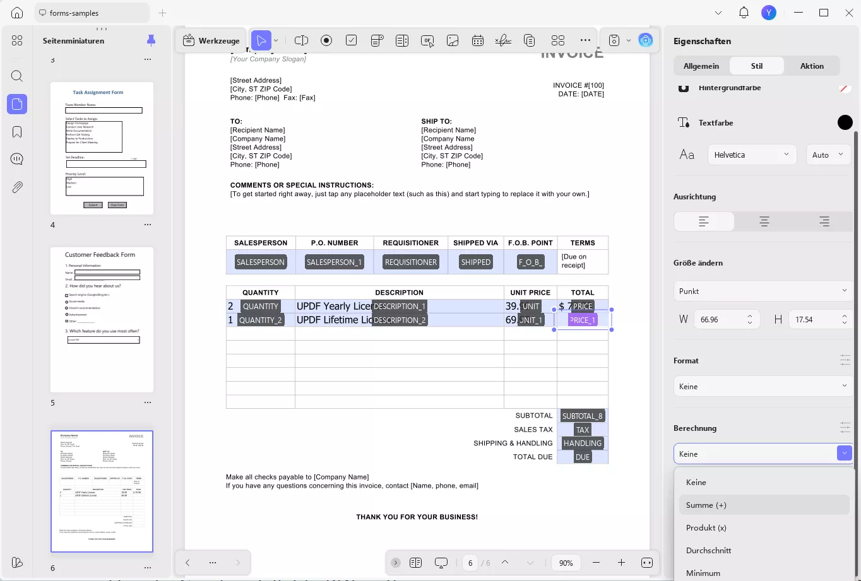Go to previous page up arrow

point(505,563)
